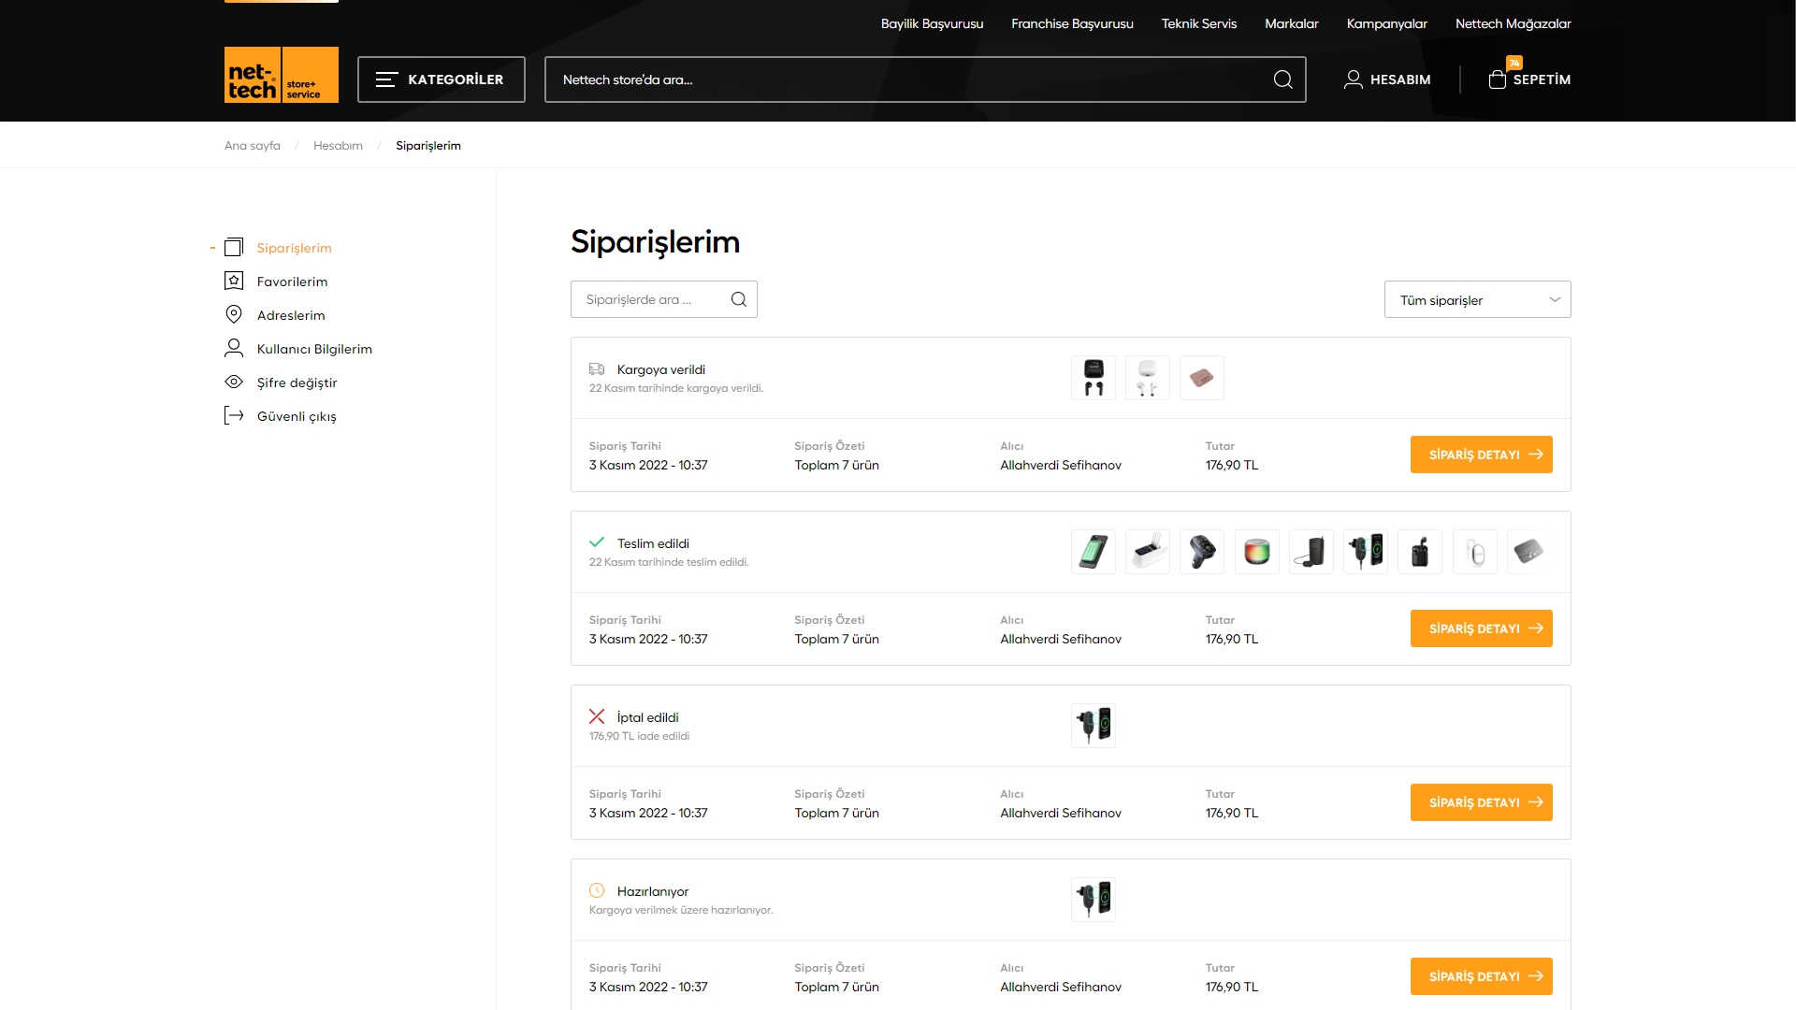Open Hesabım account menu
The height and width of the screenshot is (1010, 1796).
tap(1387, 79)
